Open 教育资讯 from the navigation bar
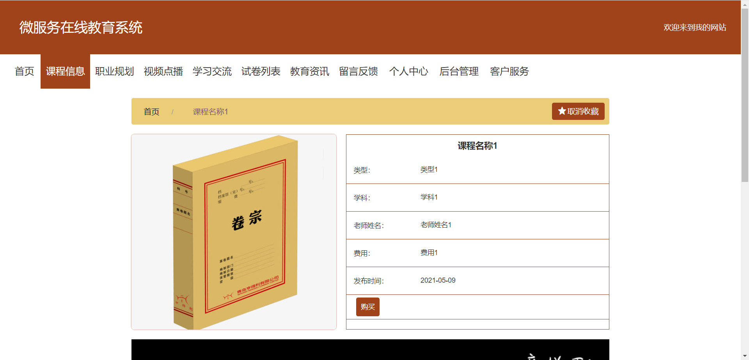This screenshot has width=749, height=360. pos(310,71)
